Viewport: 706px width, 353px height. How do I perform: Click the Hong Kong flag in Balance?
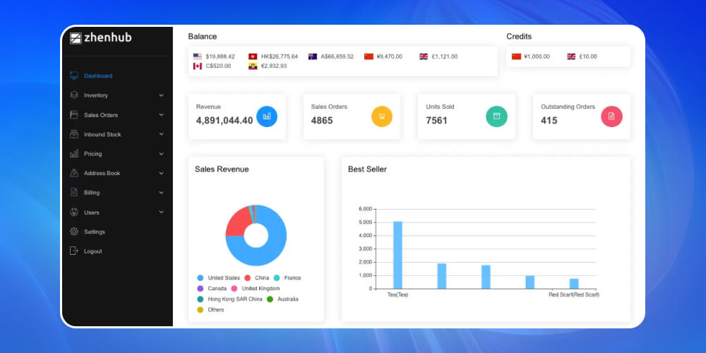click(x=253, y=56)
